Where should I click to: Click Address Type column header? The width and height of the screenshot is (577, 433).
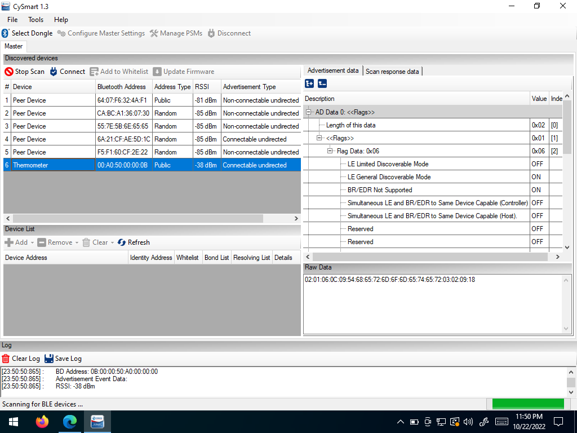[172, 86]
